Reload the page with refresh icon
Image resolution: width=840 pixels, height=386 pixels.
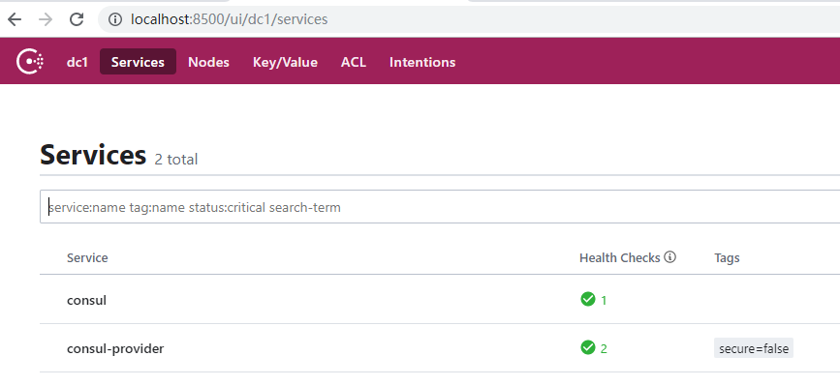tap(77, 19)
